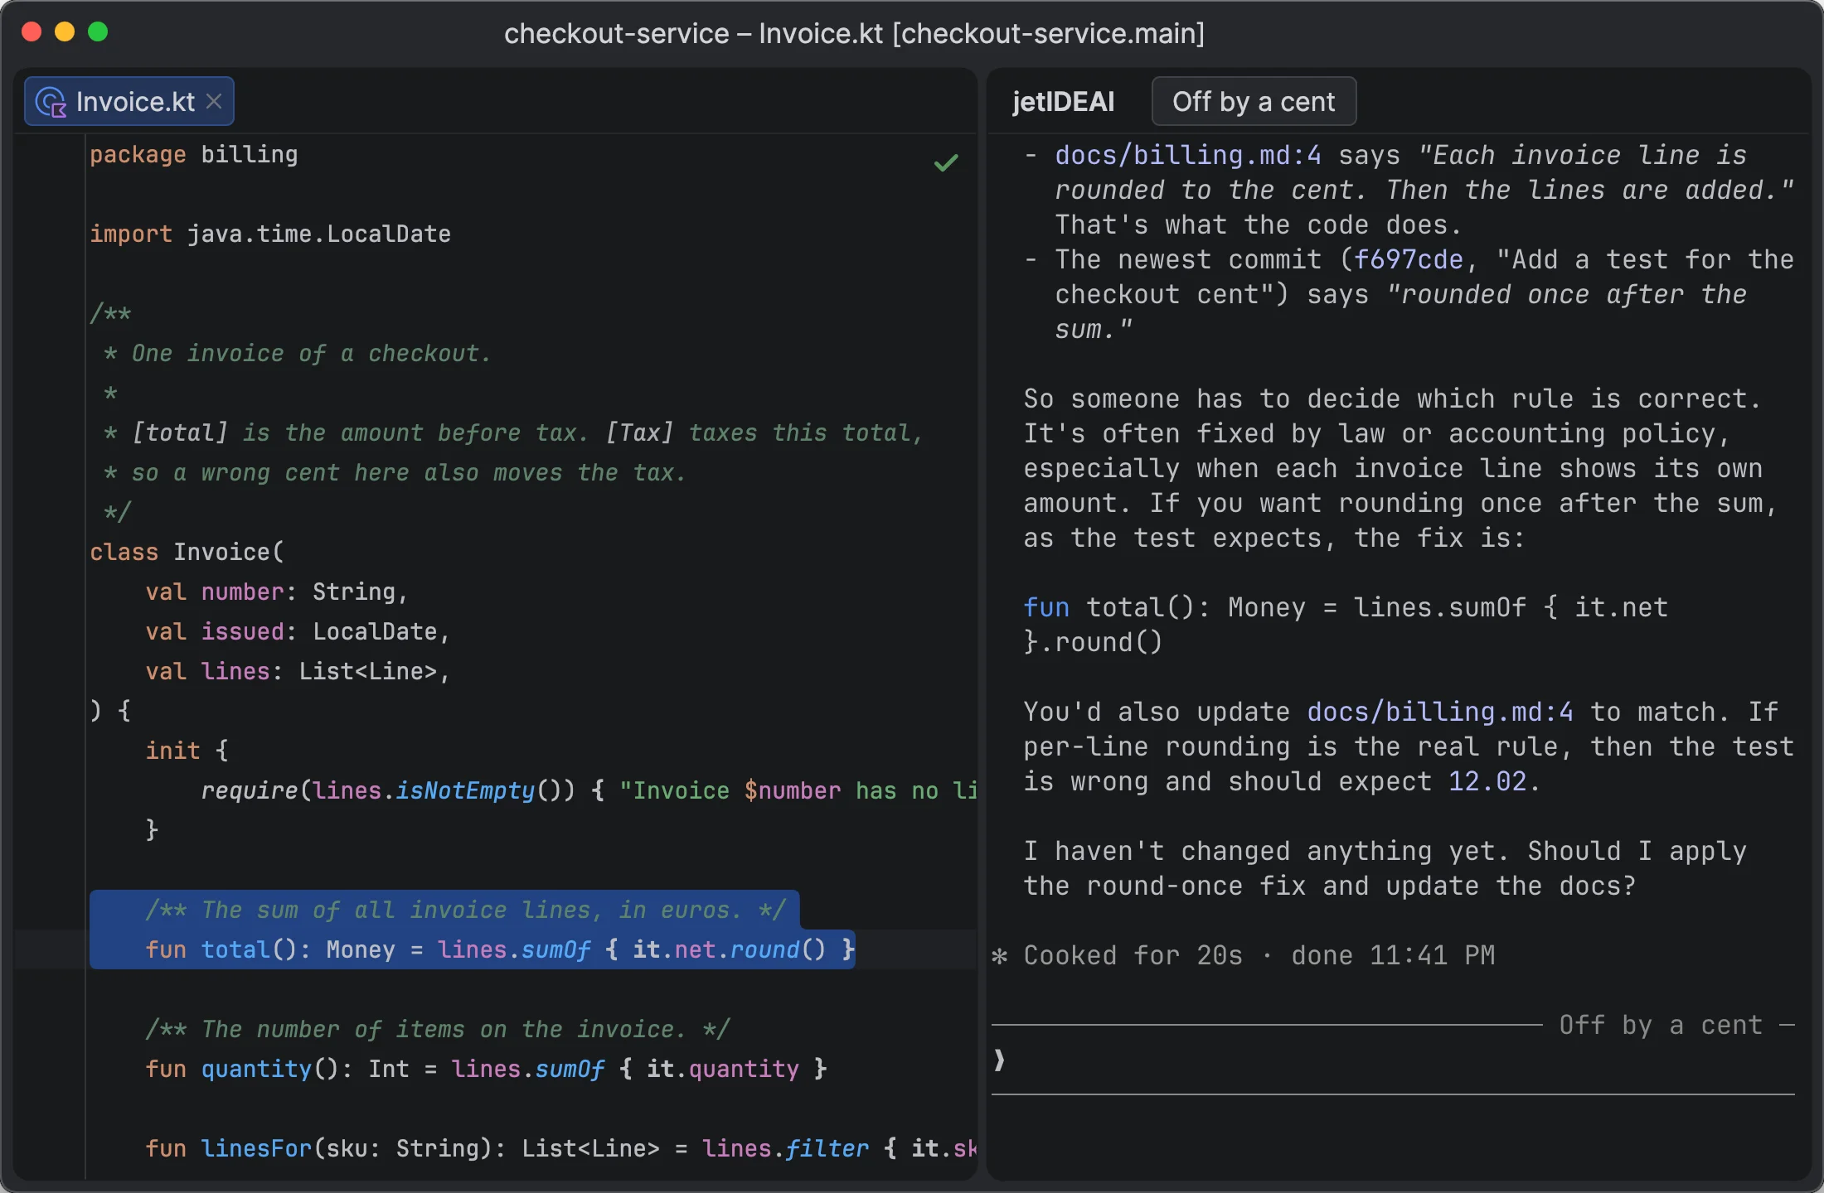Click 'val issued: LocalDate,' parameter
Image resolution: width=1824 pixels, height=1193 pixels.
(298, 632)
